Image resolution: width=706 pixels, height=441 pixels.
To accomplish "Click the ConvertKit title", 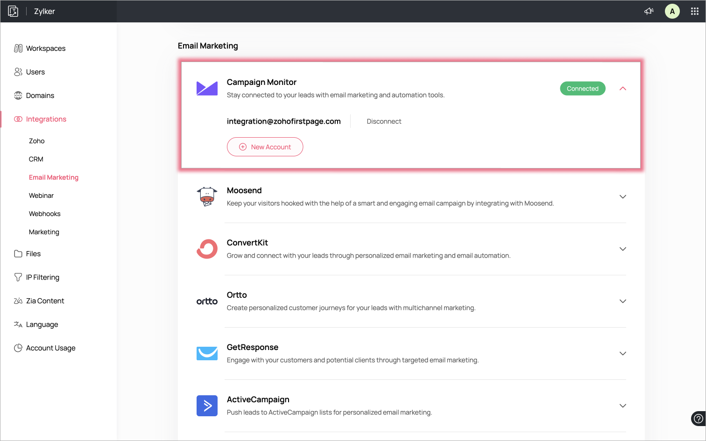I will coord(247,243).
